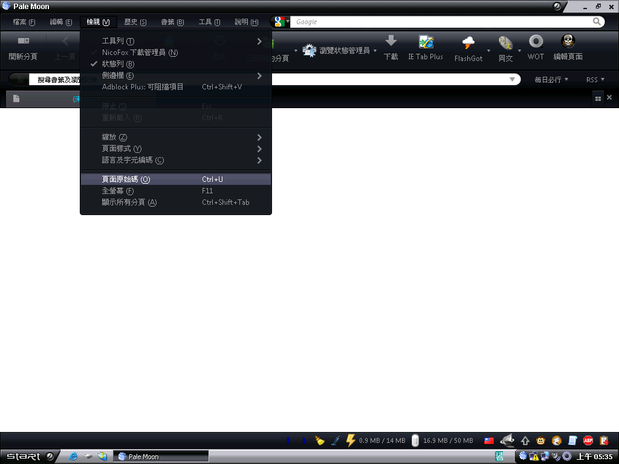Open the WOT ring icon
Viewport: 619px width, 464px height.
536,41
